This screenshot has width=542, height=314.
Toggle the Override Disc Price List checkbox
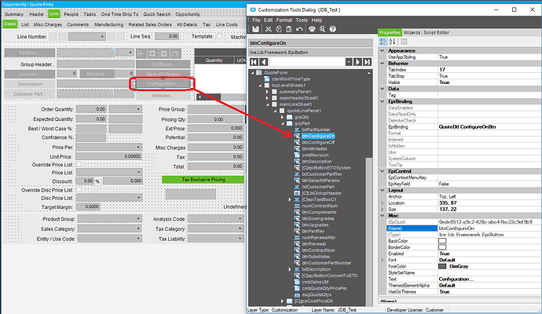pyautogui.click(x=79, y=190)
